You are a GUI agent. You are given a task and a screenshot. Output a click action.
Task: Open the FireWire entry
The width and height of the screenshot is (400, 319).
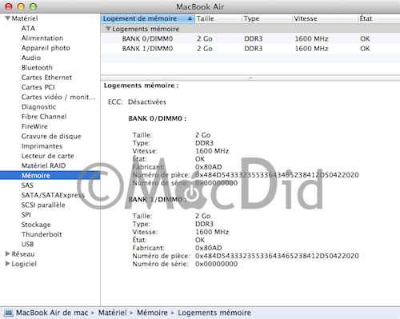[34, 126]
